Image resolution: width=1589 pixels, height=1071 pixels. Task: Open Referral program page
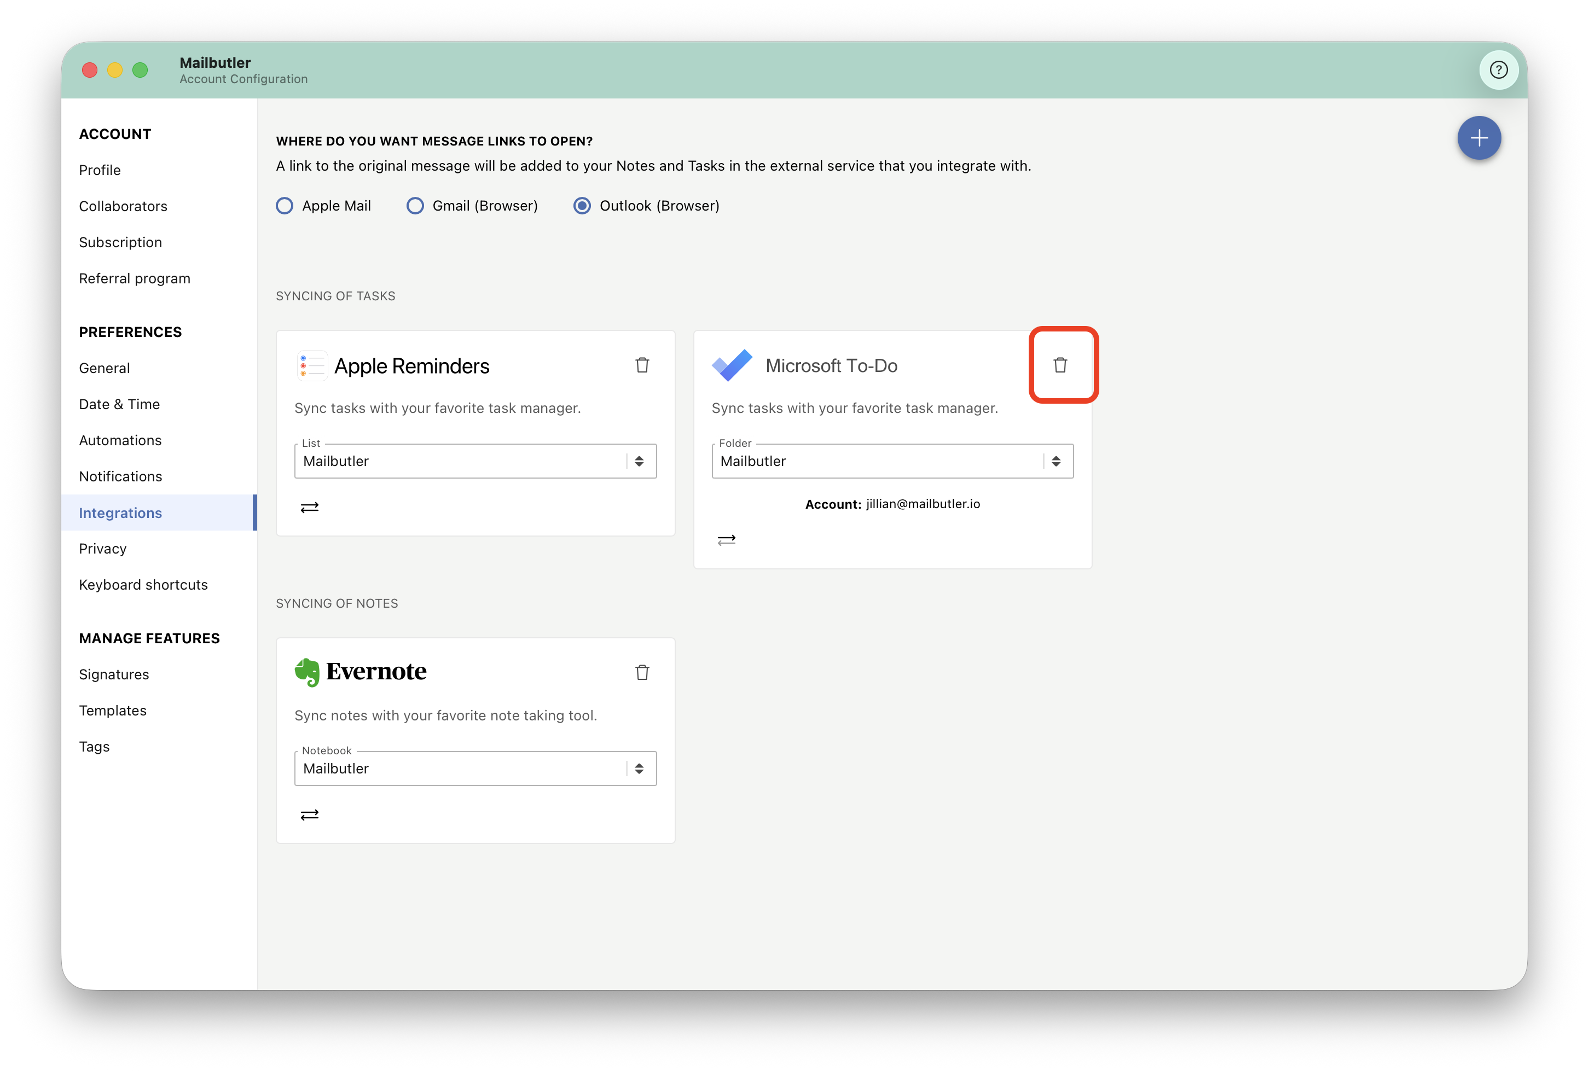(x=135, y=278)
